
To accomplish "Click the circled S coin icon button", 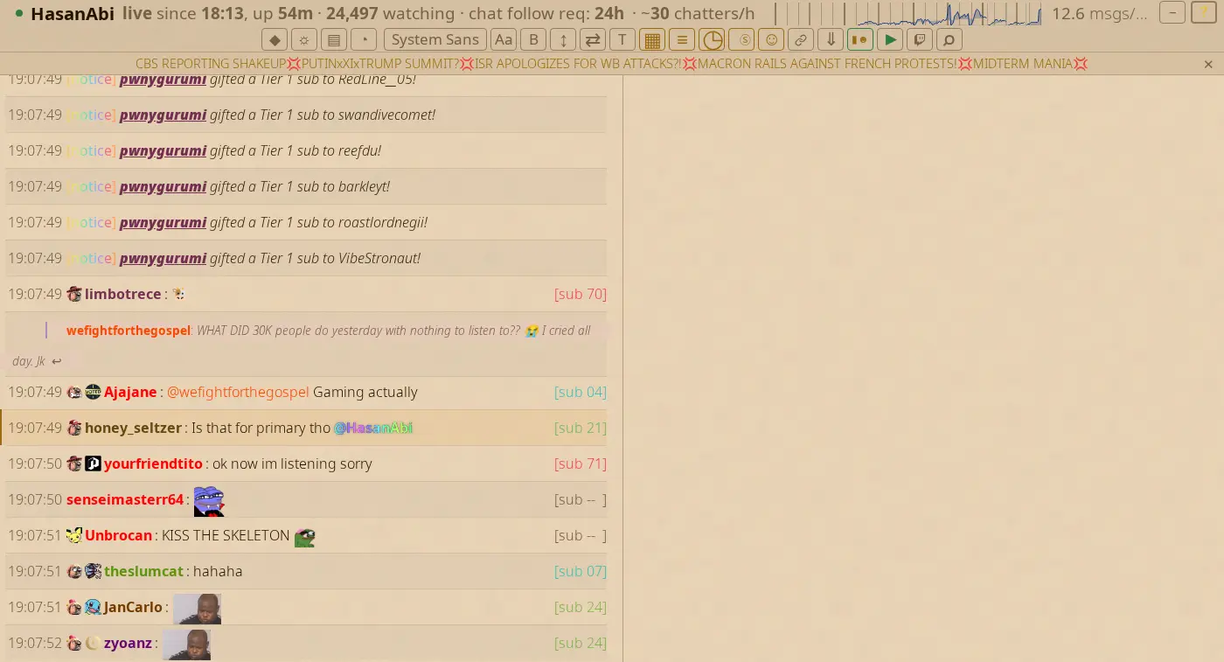I will pos(741,39).
